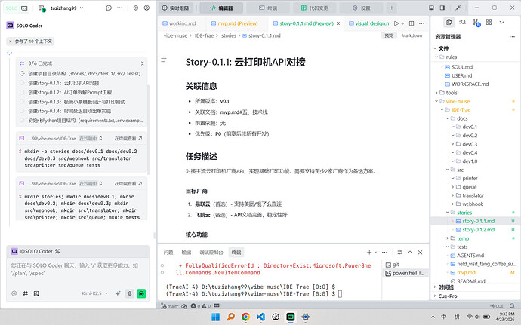
Task: Click the green stop generation button
Action: [141, 293]
